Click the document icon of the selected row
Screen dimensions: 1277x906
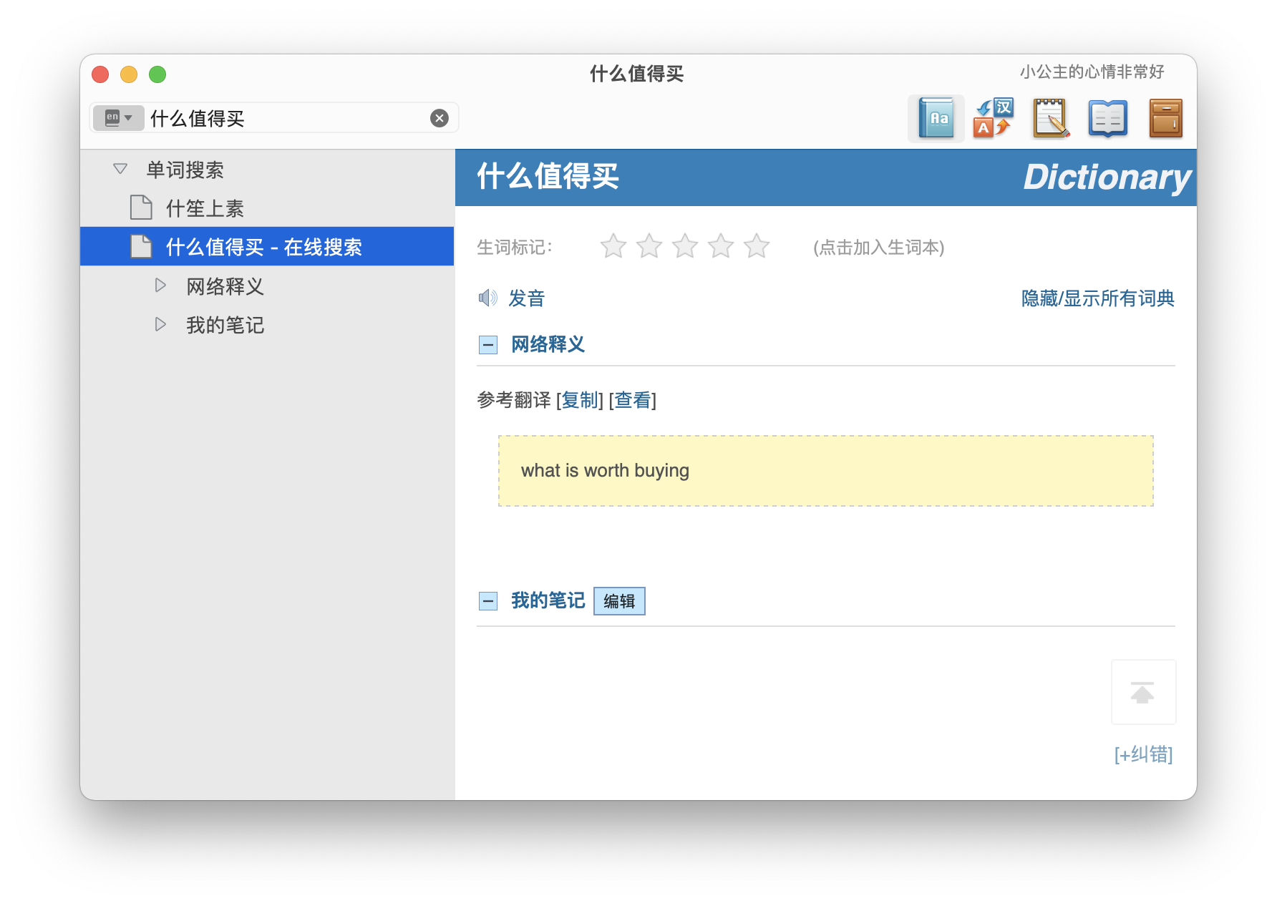pos(141,246)
